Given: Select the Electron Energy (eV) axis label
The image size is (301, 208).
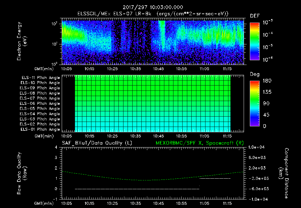Looking at the screenshot, I should point(22,41).
